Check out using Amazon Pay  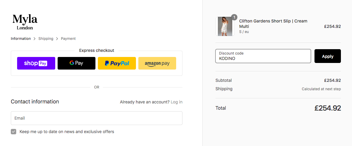tap(157, 63)
